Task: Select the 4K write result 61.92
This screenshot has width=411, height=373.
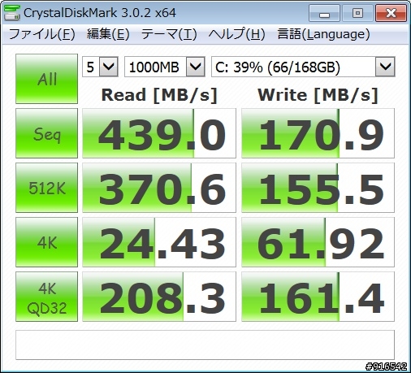Action: tap(318, 242)
